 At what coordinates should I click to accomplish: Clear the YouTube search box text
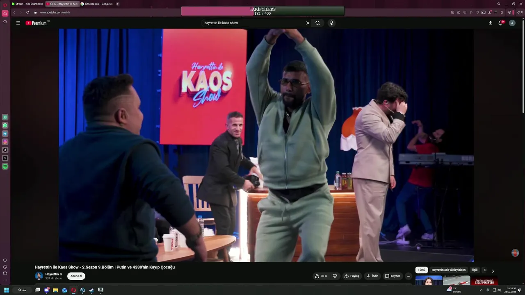click(x=308, y=23)
